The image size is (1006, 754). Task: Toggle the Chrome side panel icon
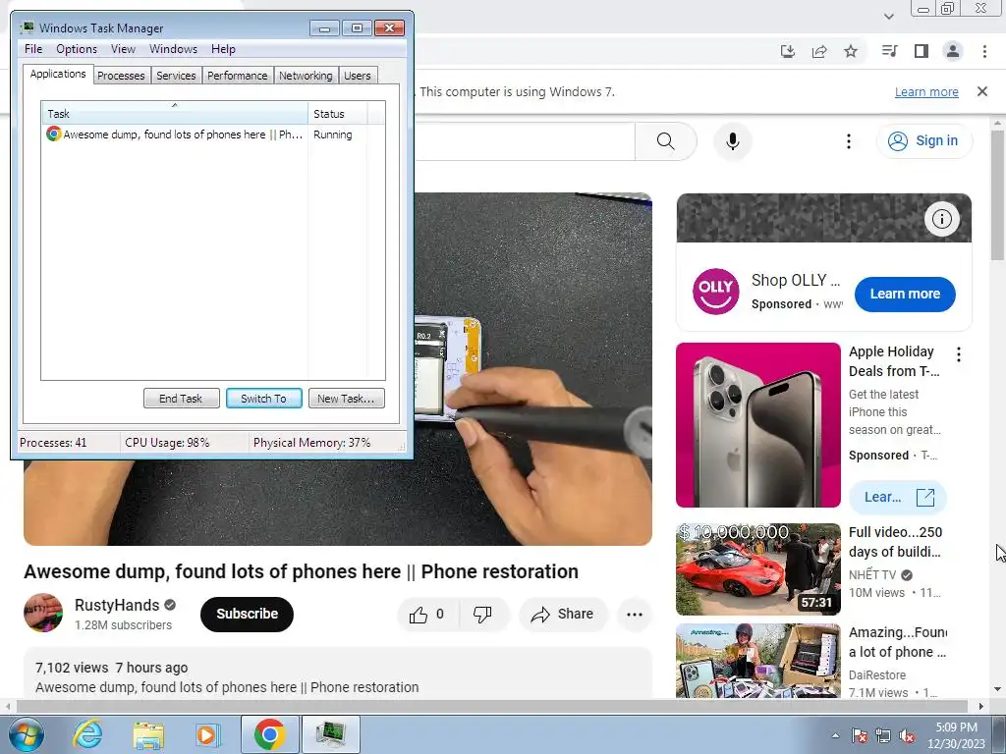tap(922, 51)
